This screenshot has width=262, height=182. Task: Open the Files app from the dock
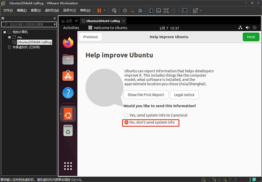point(68,59)
